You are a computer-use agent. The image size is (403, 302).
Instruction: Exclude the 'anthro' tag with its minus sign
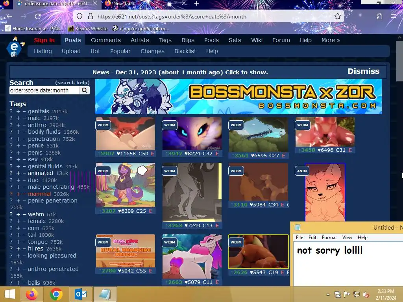tap(24, 125)
